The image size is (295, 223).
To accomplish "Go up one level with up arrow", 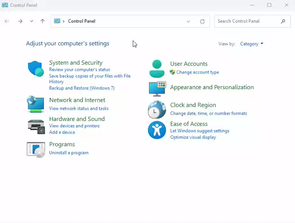I will click(x=43, y=21).
